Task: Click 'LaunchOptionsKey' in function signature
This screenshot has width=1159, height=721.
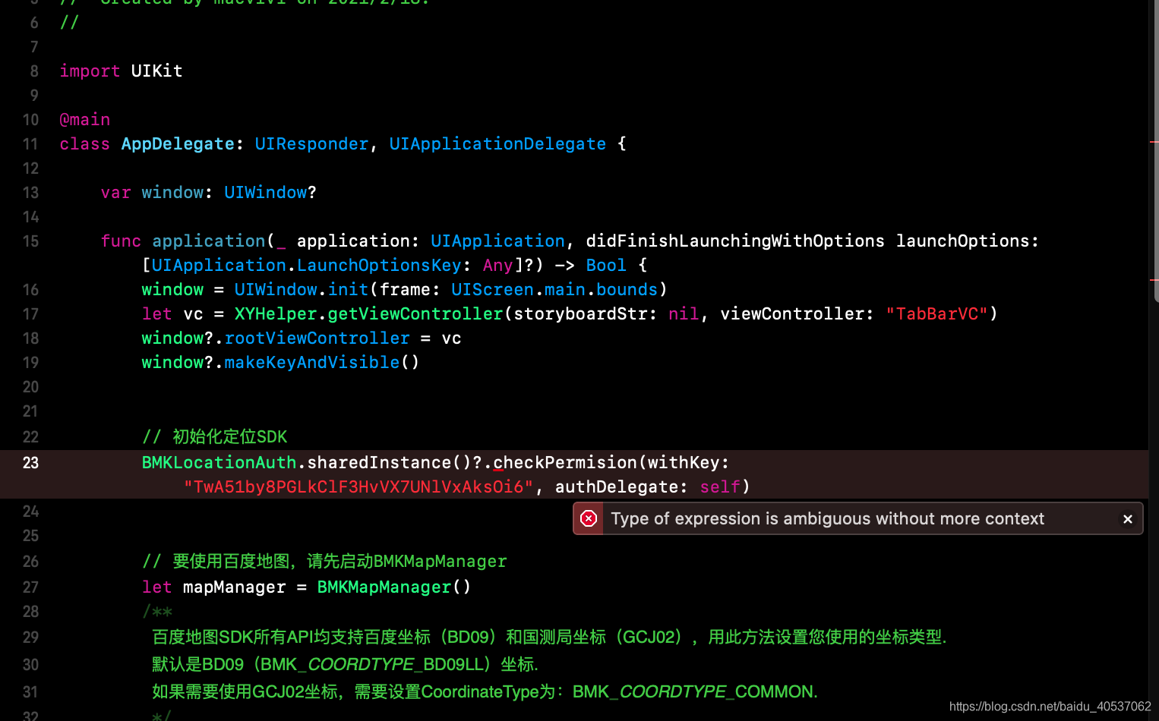Action: 379,266
